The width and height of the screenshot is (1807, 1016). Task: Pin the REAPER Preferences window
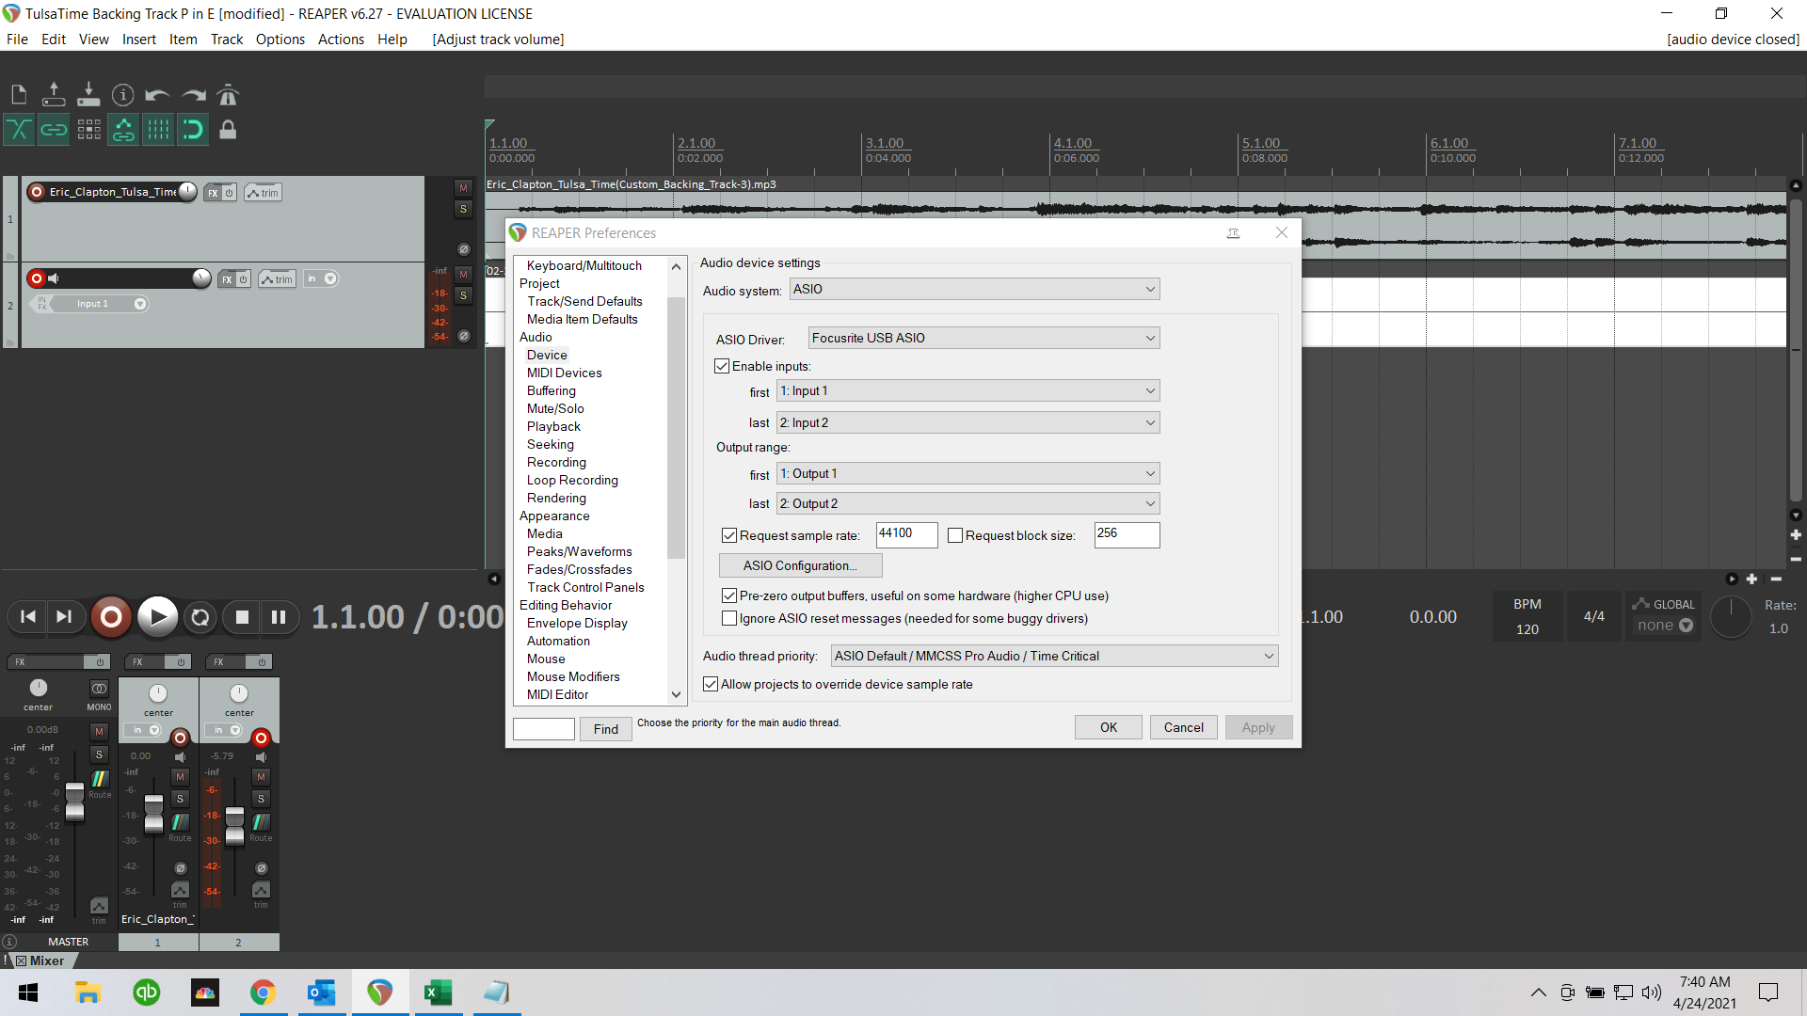pos(1233,233)
